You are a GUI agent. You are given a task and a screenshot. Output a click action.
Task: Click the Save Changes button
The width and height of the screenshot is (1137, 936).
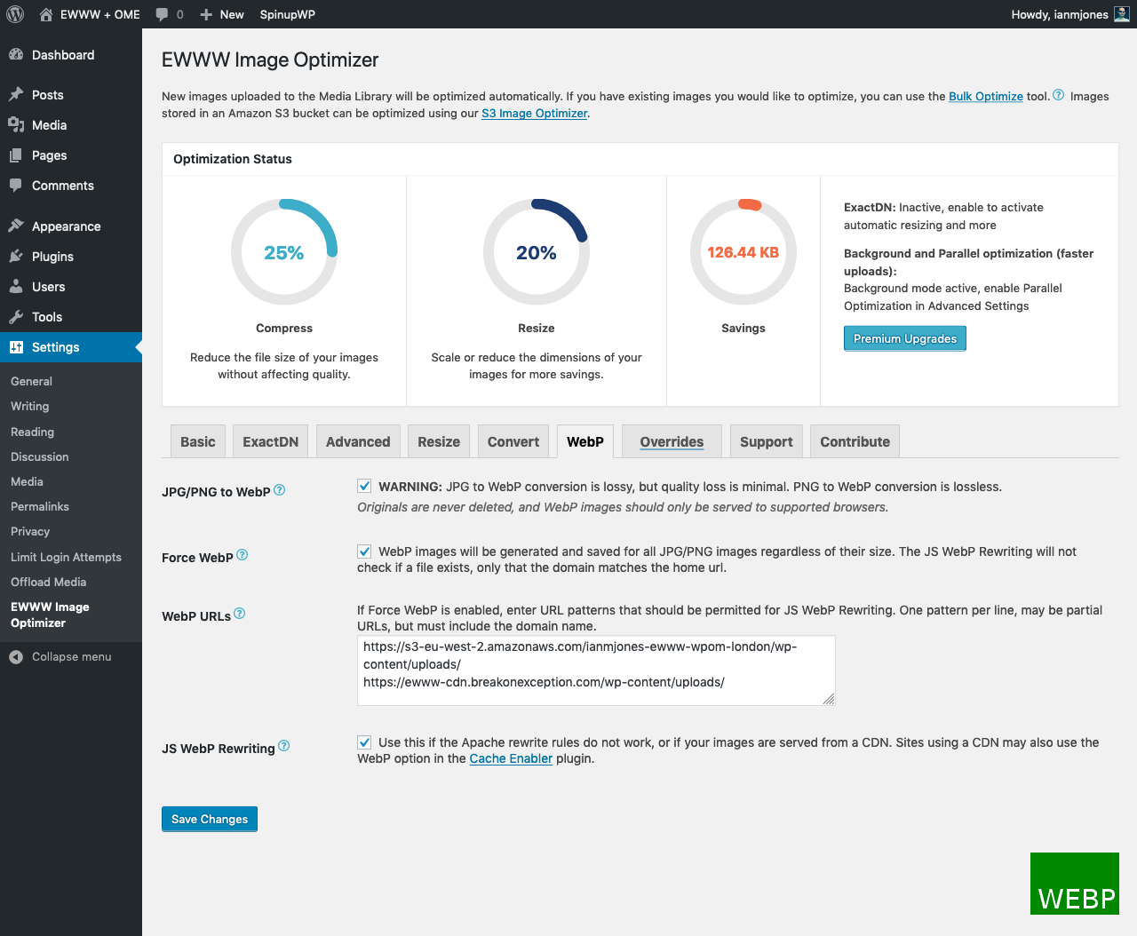coord(210,819)
